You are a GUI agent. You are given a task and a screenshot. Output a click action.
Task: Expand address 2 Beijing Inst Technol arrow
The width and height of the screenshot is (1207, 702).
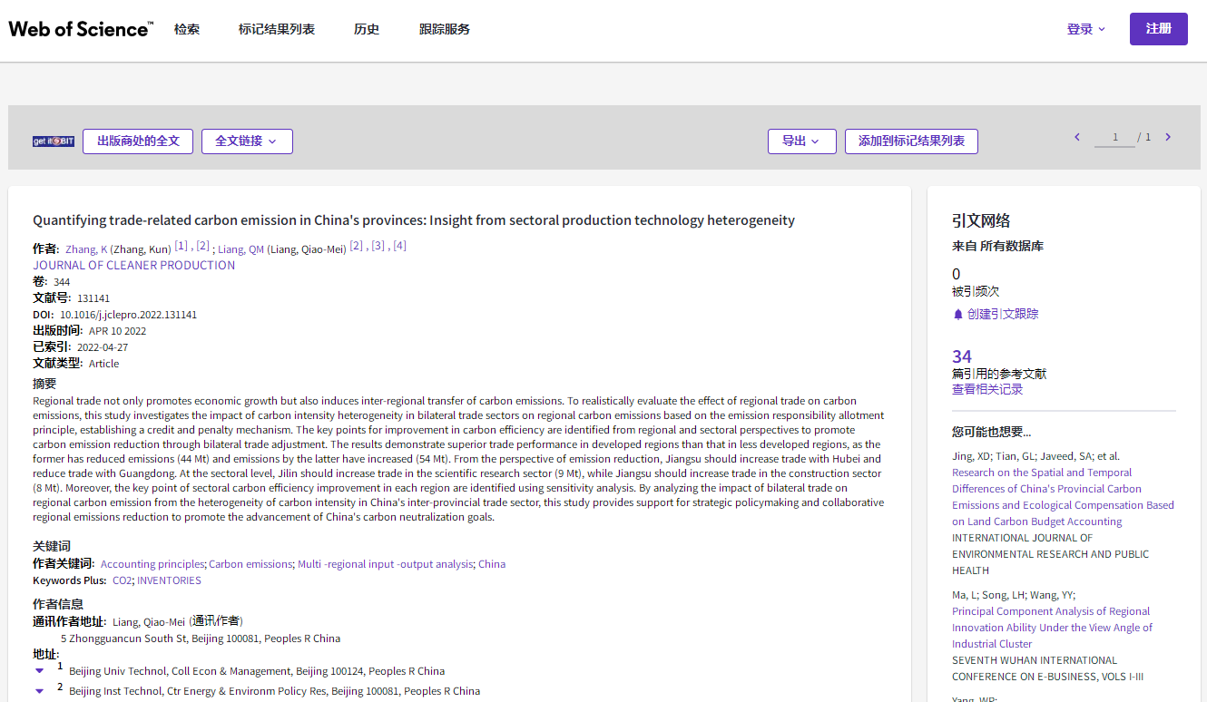(39, 691)
